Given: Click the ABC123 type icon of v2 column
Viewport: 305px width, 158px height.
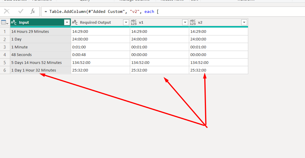Looking at the screenshot, I should tap(193, 23).
